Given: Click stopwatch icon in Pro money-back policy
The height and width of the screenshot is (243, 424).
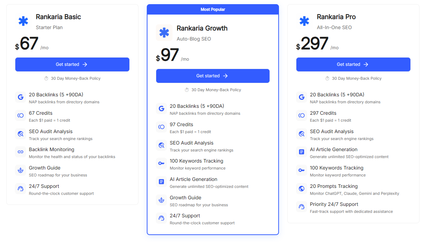Looking at the screenshot, I should pos(327,78).
